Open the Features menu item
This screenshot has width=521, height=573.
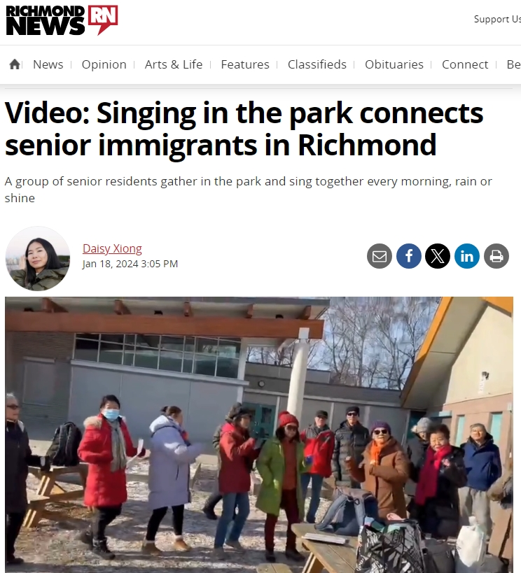tap(245, 64)
